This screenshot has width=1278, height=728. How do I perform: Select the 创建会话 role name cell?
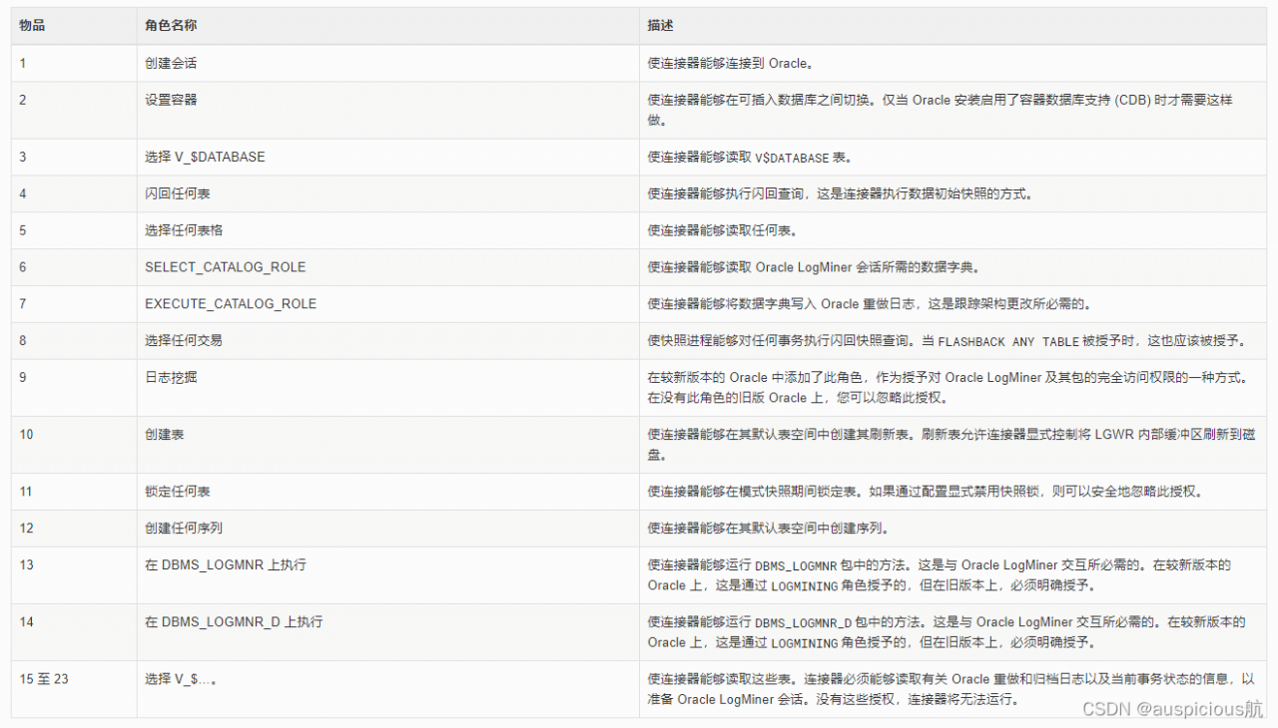[x=170, y=63]
